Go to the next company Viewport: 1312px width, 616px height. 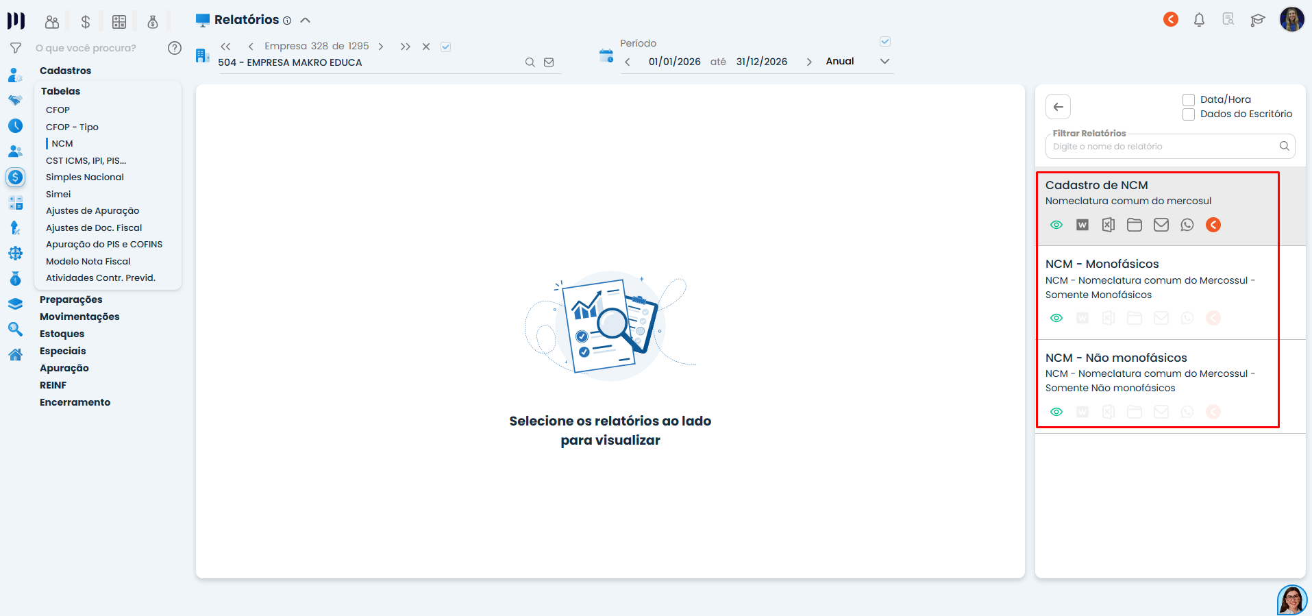(381, 47)
